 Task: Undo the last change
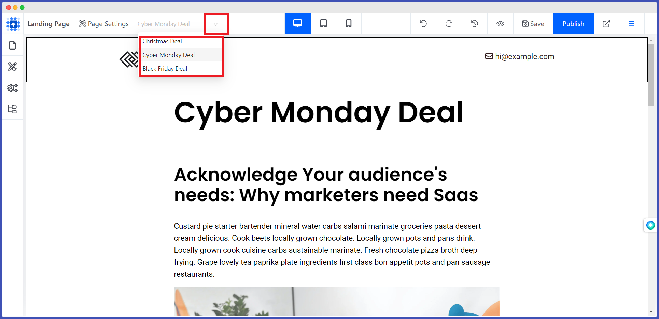[423, 24]
